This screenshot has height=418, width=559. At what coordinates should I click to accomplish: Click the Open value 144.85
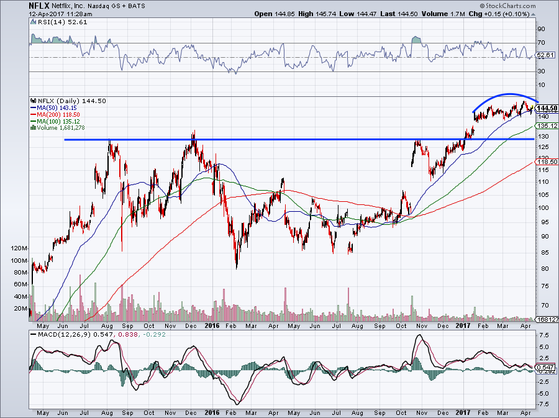click(x=284, y=14)
